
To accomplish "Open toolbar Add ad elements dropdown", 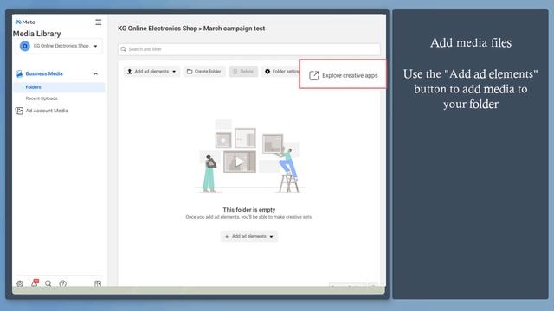I will (151, 71).
